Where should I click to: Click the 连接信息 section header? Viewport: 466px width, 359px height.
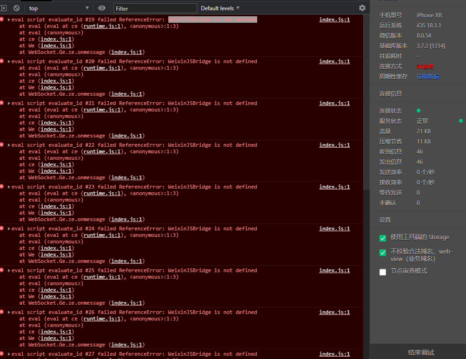click(x=391, y=94)
